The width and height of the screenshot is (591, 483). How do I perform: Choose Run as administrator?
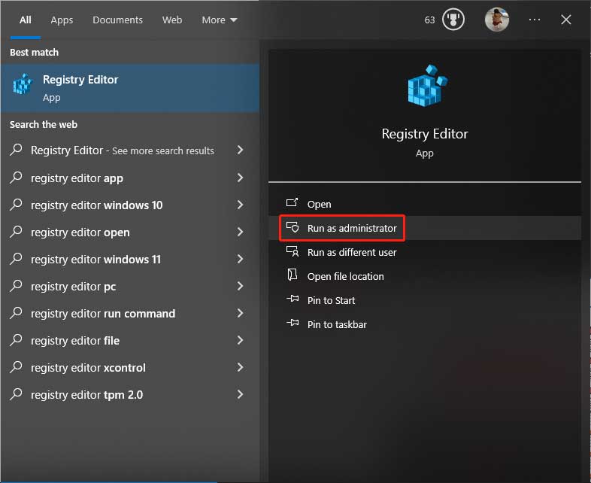(x=425, y=228)
